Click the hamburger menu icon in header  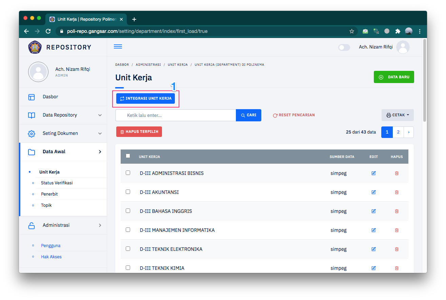click(118, 47)
